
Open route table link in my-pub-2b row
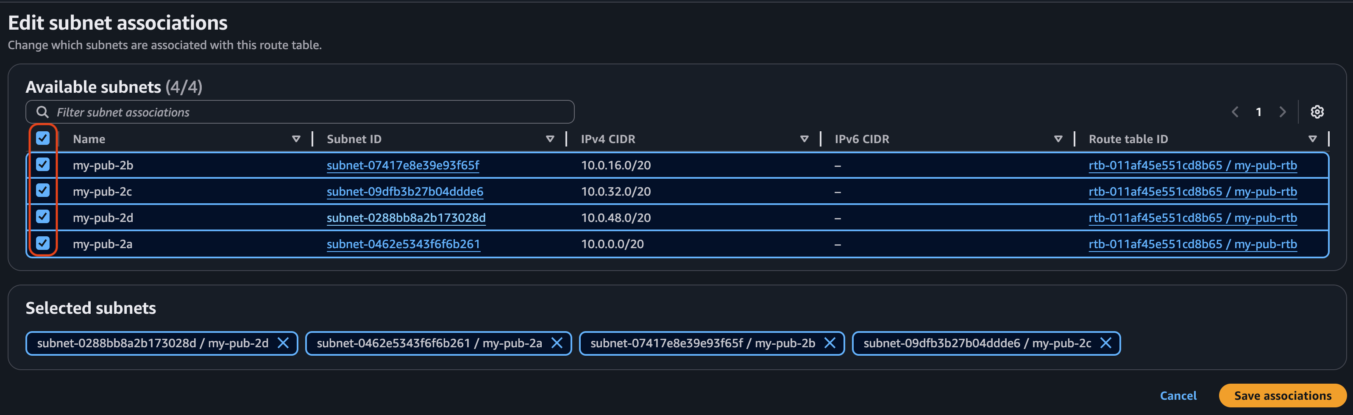coord(1193,165)
